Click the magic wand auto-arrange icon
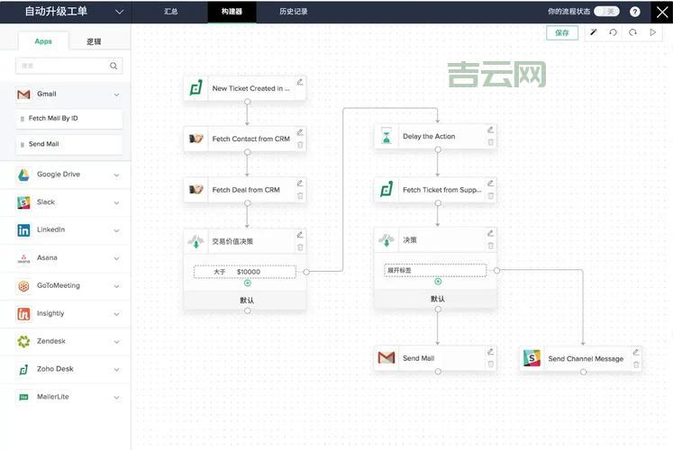The height and width of the screenshot is (450, 673). (594, 32)
